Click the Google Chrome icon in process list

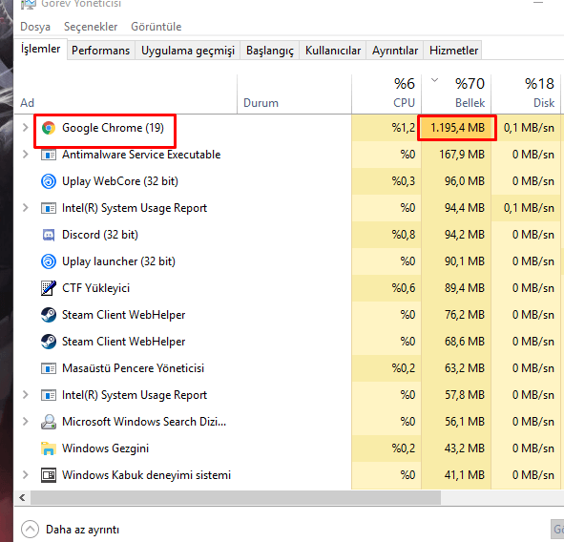click(49, 128)
